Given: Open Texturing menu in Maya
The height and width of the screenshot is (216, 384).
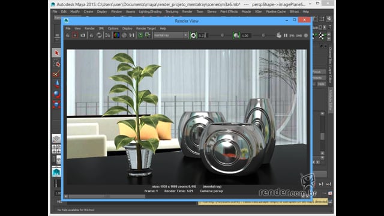Looking at the screenshot, I should click(x=172, y=11).
